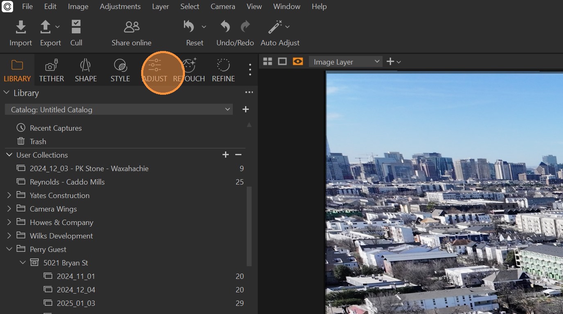Click the Undo arrow
This screenshot has height=314, width=563.
click(x=225, y=27)
